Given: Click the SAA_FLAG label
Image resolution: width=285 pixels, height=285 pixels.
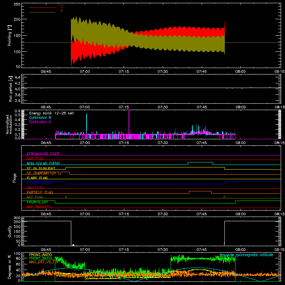Looking at the screenshot, I should point(35,187).
